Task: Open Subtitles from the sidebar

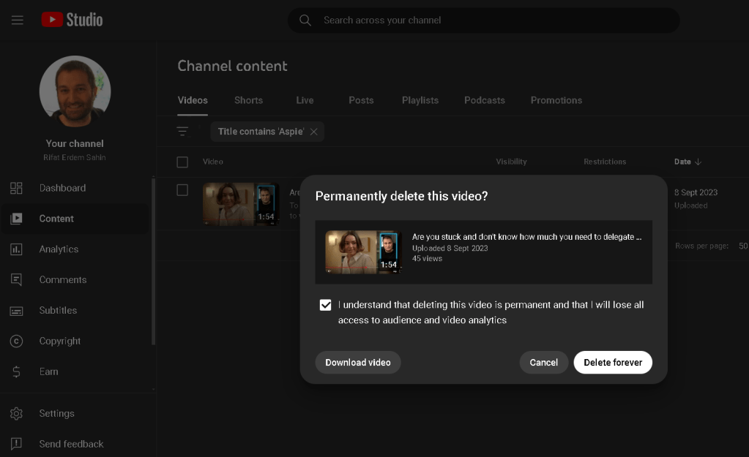Action: point(58,310)
